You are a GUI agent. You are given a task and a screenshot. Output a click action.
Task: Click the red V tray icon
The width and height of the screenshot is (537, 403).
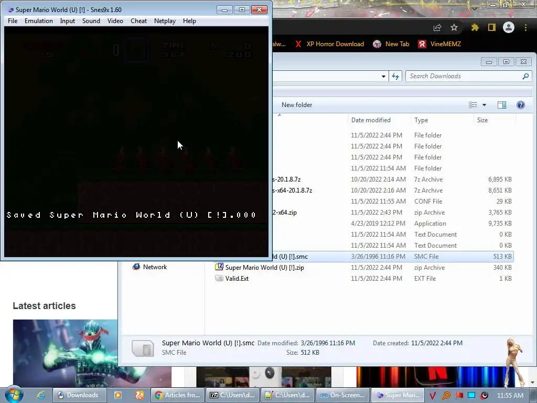pos(433,396)
